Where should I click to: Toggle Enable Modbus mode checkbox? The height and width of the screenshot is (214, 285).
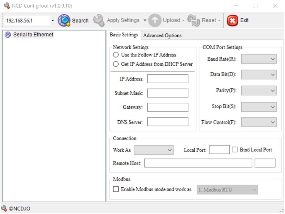(116, 189)
